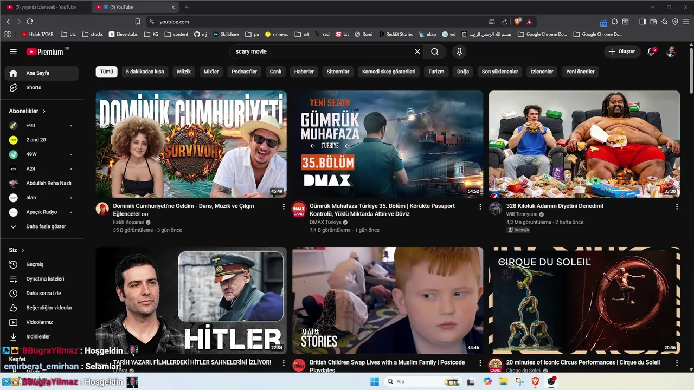Select the Tümü filter chip

coord(107,71)
